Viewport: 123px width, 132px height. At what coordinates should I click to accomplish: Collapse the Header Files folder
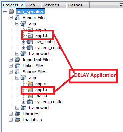coord(11,17)
